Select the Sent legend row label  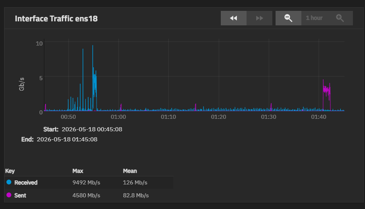(20, 195)
